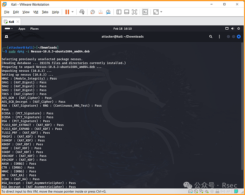Enter full screen mode

coord(134,12)
